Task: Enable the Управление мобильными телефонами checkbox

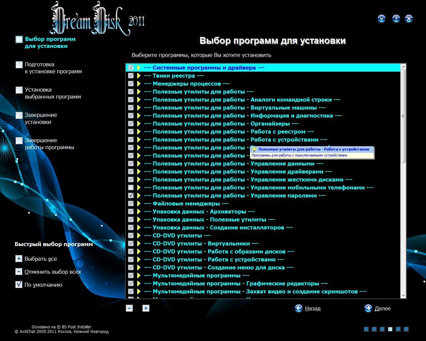Action: pos(131,187)
